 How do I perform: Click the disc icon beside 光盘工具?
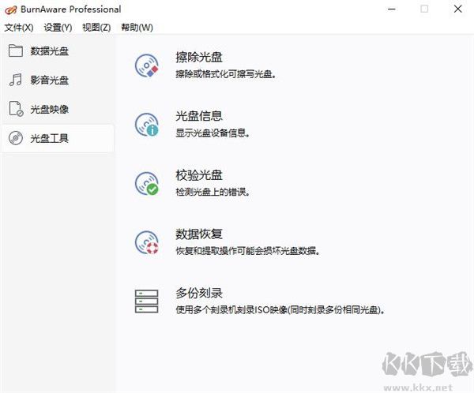pos(16,138)
